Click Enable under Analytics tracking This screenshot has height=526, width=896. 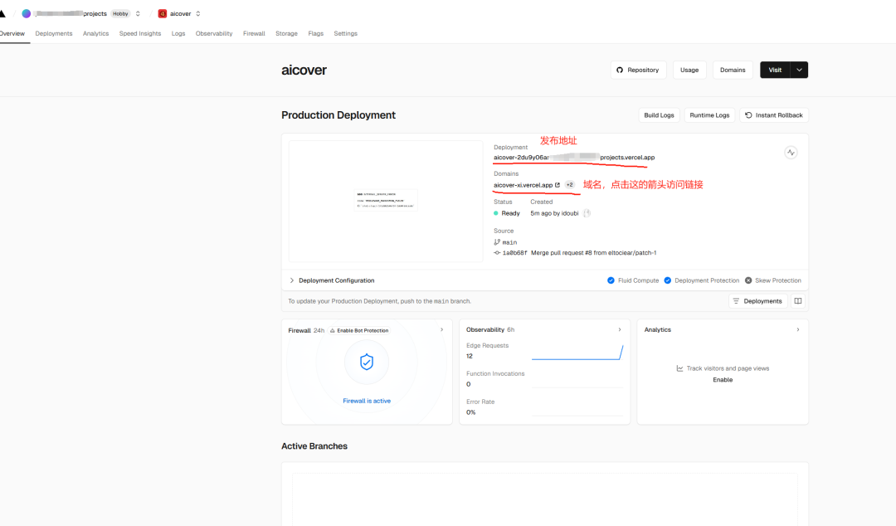point(723,380)
